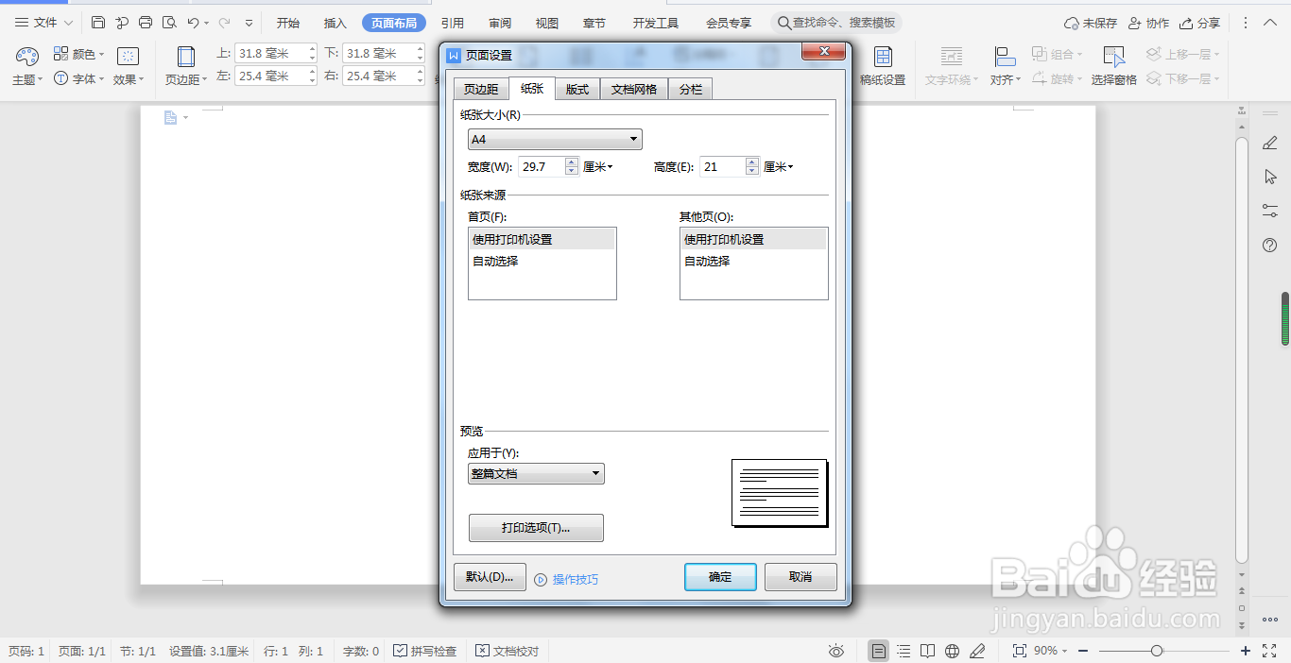Screen dimensions: 1291x663
Task: Toggle 拼写检查 spelling check in status bar
Action: click(x=427, y=651)
